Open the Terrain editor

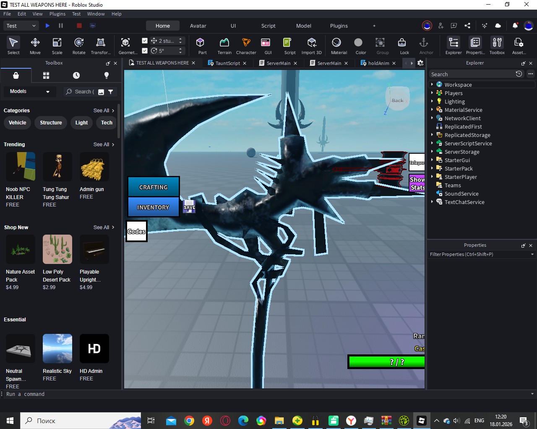point(224,45)
